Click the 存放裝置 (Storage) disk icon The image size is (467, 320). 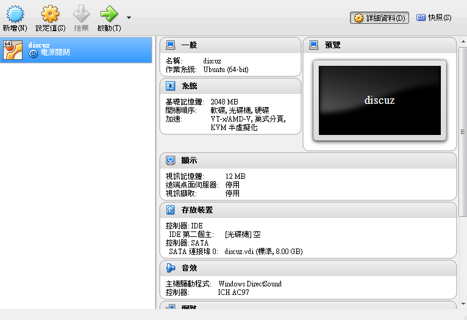[171, 210]
